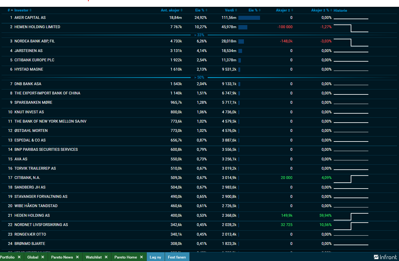The width and height of the screenshot is (399, 261).
Task: Click the 32 725 share change value
Action: pos(287,225)
